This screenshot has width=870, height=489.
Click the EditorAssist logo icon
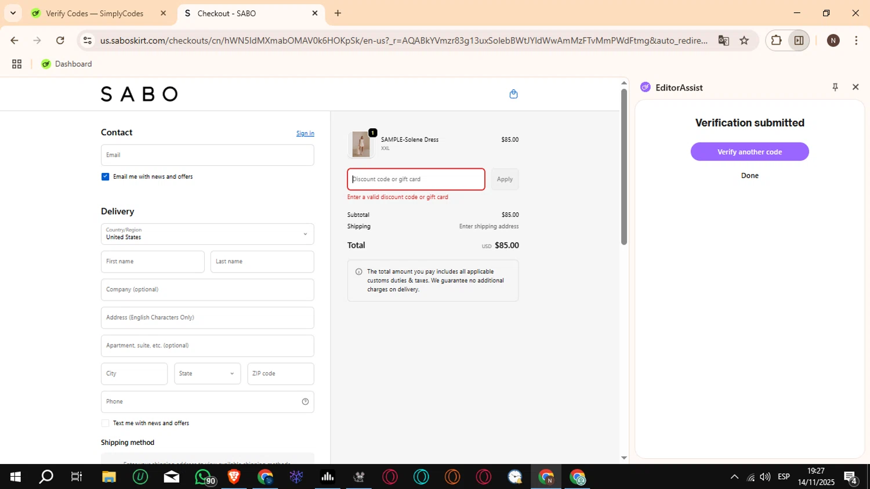pos(646,87)
